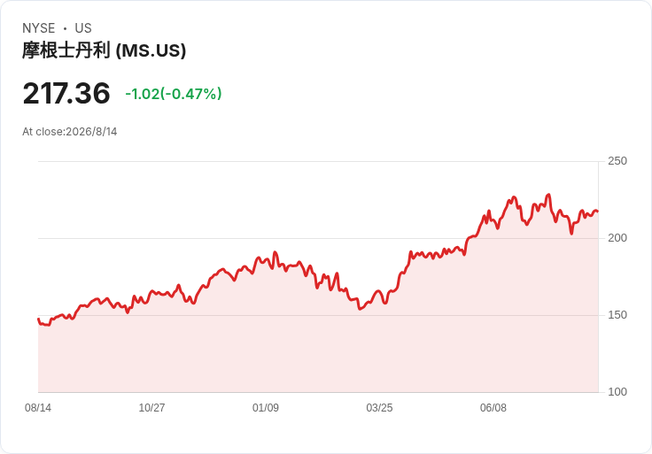652x454 pixels.
Task: Click the 217.36 current price
Action: click(66, 94)
